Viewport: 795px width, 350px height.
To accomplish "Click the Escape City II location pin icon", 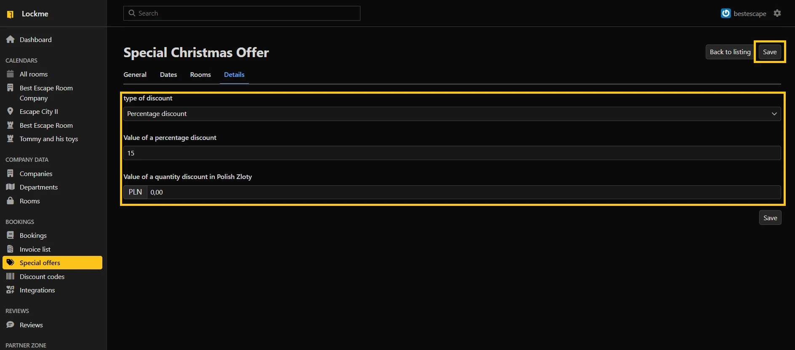I will 11,111.
